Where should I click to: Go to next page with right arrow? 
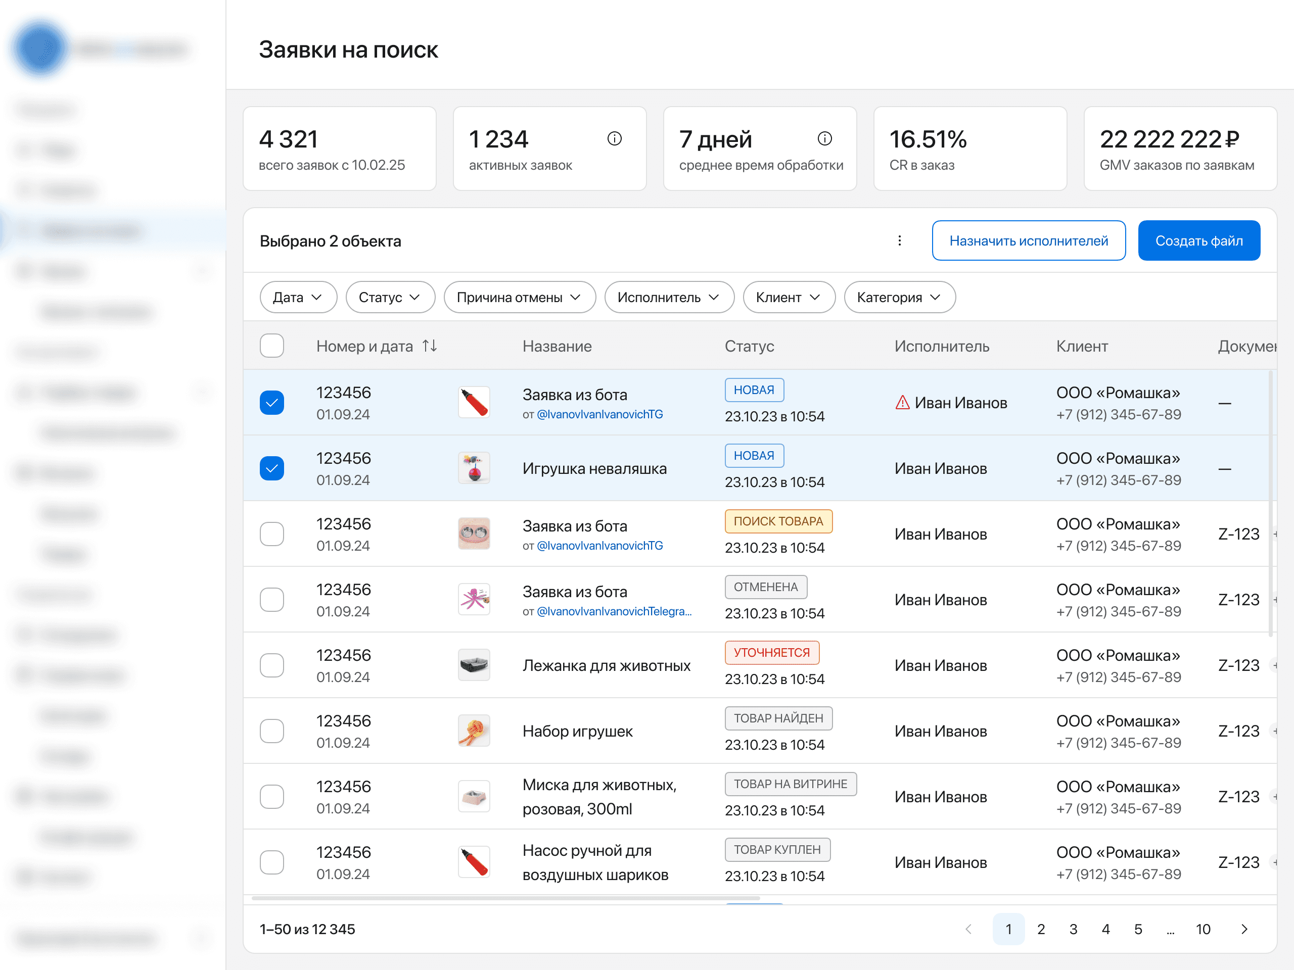click(1243, 929)
